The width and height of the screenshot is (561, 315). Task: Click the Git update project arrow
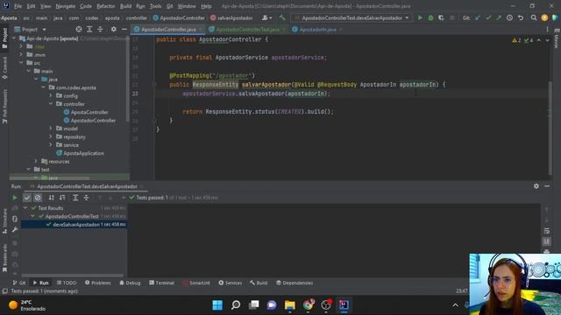click(478, 17)
